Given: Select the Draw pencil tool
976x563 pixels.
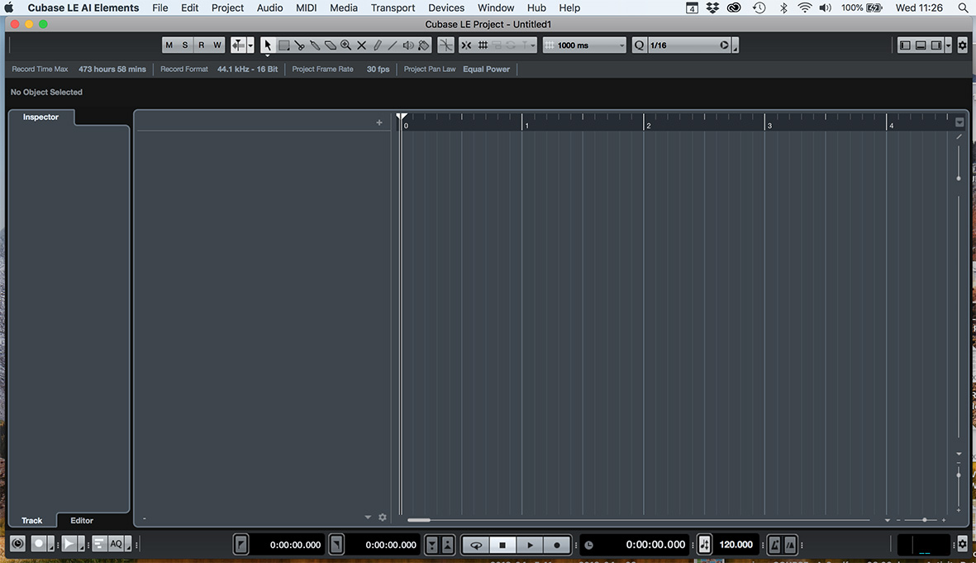Looking at the screenshot, I should [x=377, y=45].
